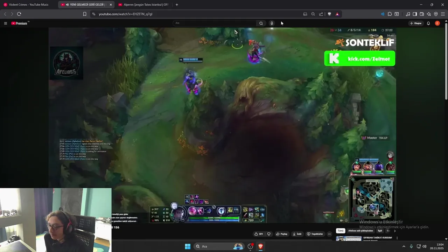
Task: Click the Teşekkürler thanks button
Action: click(315, 234)
